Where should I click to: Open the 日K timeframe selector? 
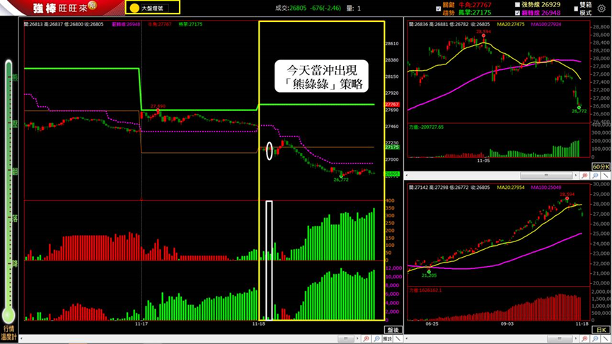click(601, 330)
